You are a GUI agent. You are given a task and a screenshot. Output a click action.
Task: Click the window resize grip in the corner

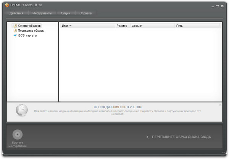tap(223, 152)
